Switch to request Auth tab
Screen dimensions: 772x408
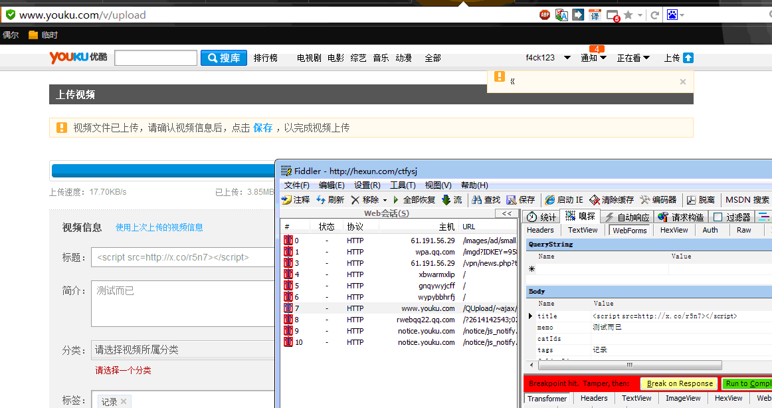[710, 230]
